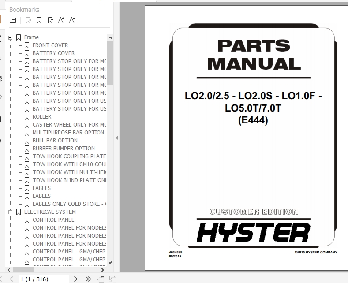
Task: Open the ROLLER bookmark
Action: click(x=42, y=117)
